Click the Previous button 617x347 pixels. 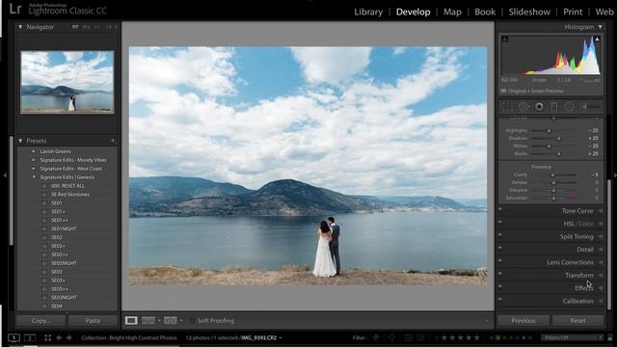[x=523, y=321]
